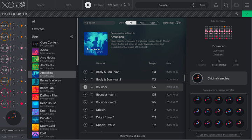Toggle the lock icon on FLEX 2 channel
The width and height of the screenshot is (252, 140).
22,22
